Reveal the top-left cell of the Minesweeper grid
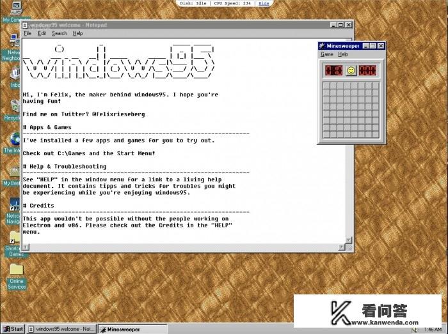Screen dimensions: 448x334 pyautogui.click(x=326, y=86)
